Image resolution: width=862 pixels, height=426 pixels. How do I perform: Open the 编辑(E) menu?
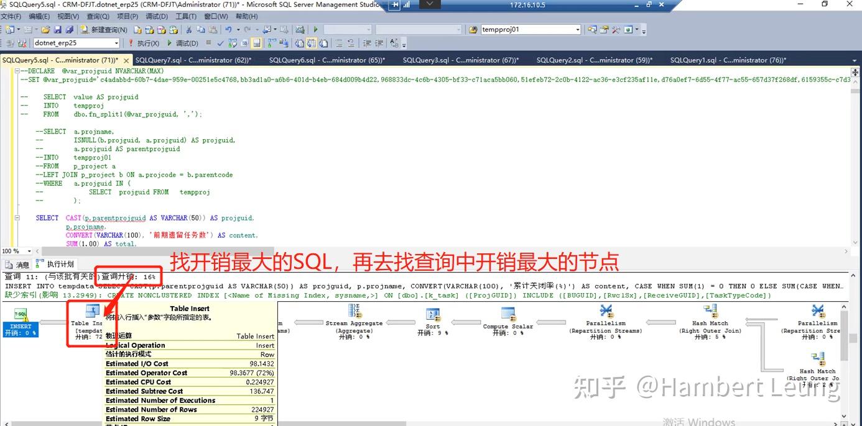[x=40, y=16]
